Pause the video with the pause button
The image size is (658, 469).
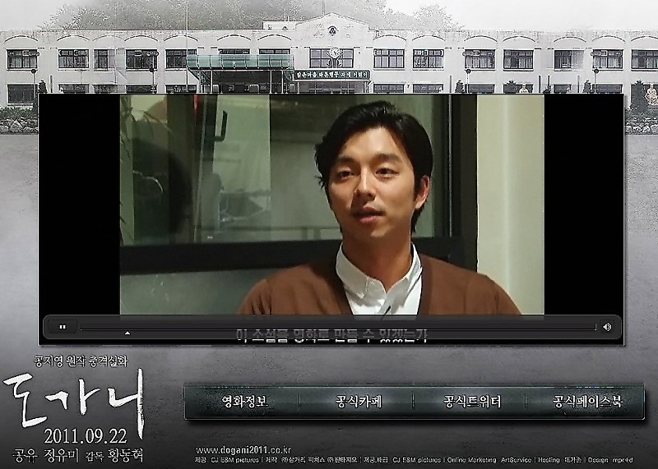(63, 327)
